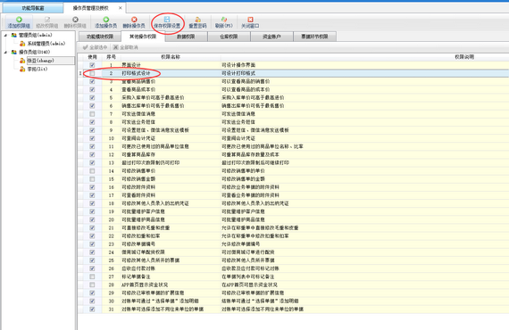Click the 全部取消 button
This screenshot has width=509, height=330.
pyautogui.click(x=125, y=47)
